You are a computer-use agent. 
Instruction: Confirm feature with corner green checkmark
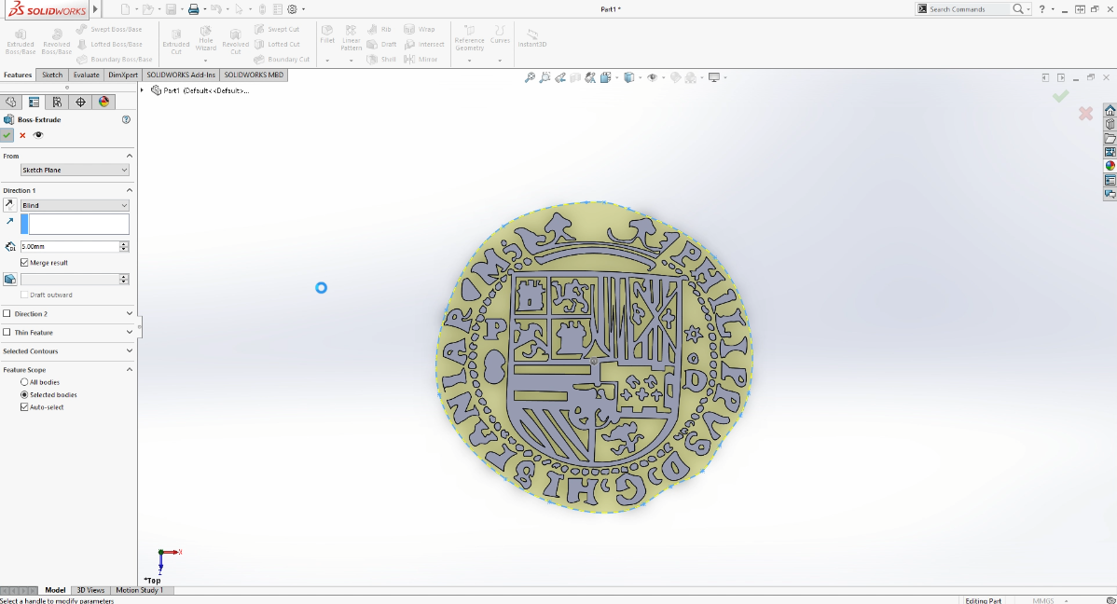(x=1061, y=96)
